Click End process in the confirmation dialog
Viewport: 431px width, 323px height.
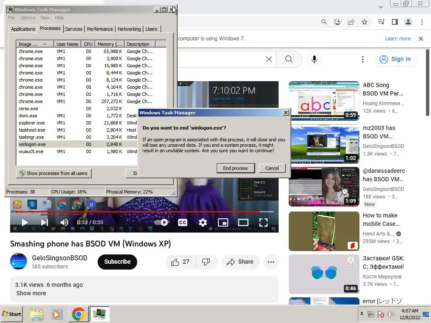pyautogui.click(x=235, y=168)
